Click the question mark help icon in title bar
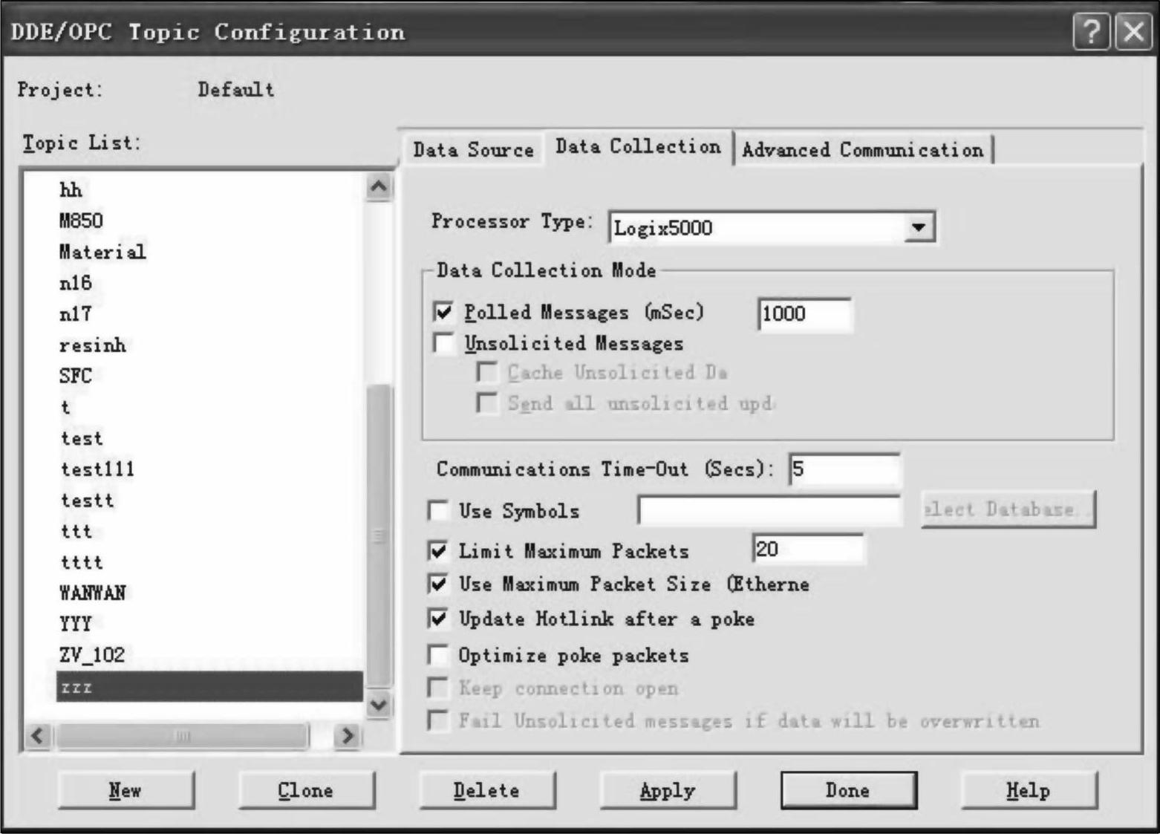Image resolution: width=1160 pixels, height=834 pixels. pos(1090,33)
